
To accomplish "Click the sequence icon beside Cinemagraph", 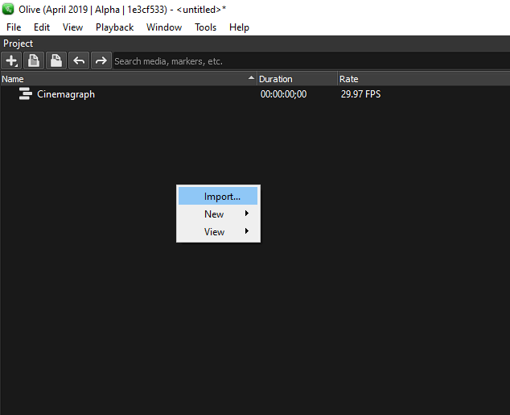I will (x=26, y=93).
